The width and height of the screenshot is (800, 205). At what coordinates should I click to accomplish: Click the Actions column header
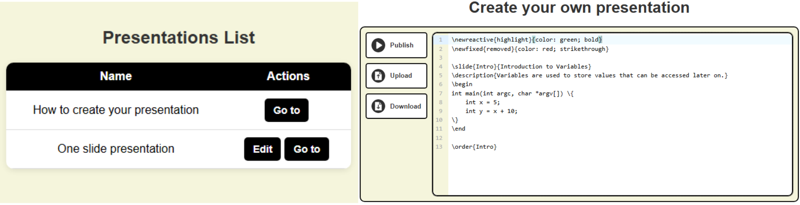pos(288,76)
